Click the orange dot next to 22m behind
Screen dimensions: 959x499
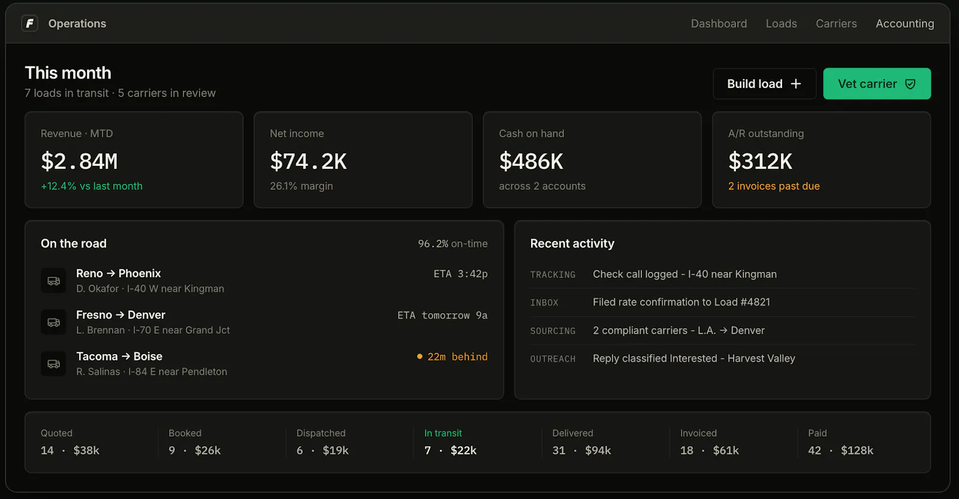420,356
